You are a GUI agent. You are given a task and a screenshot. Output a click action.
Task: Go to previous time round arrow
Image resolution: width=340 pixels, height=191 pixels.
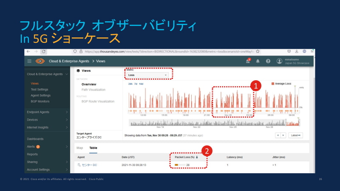[x=278, y=135]
